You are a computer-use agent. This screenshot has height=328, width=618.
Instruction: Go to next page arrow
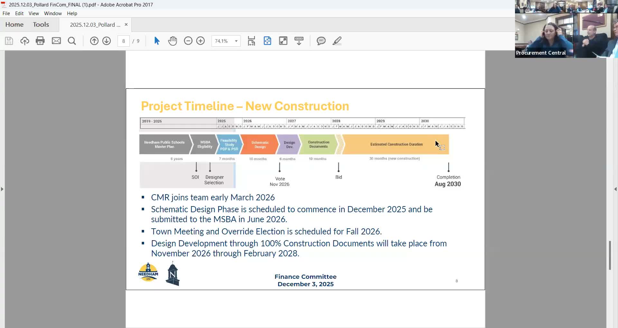pos(107,41)
